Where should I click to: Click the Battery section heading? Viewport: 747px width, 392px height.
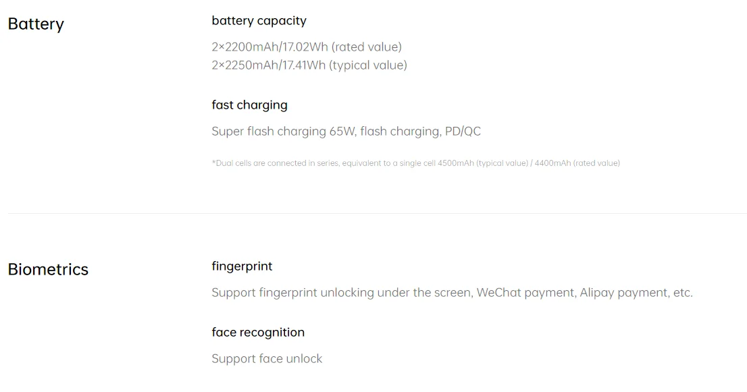pyautogui.click(x=36, y=24)
